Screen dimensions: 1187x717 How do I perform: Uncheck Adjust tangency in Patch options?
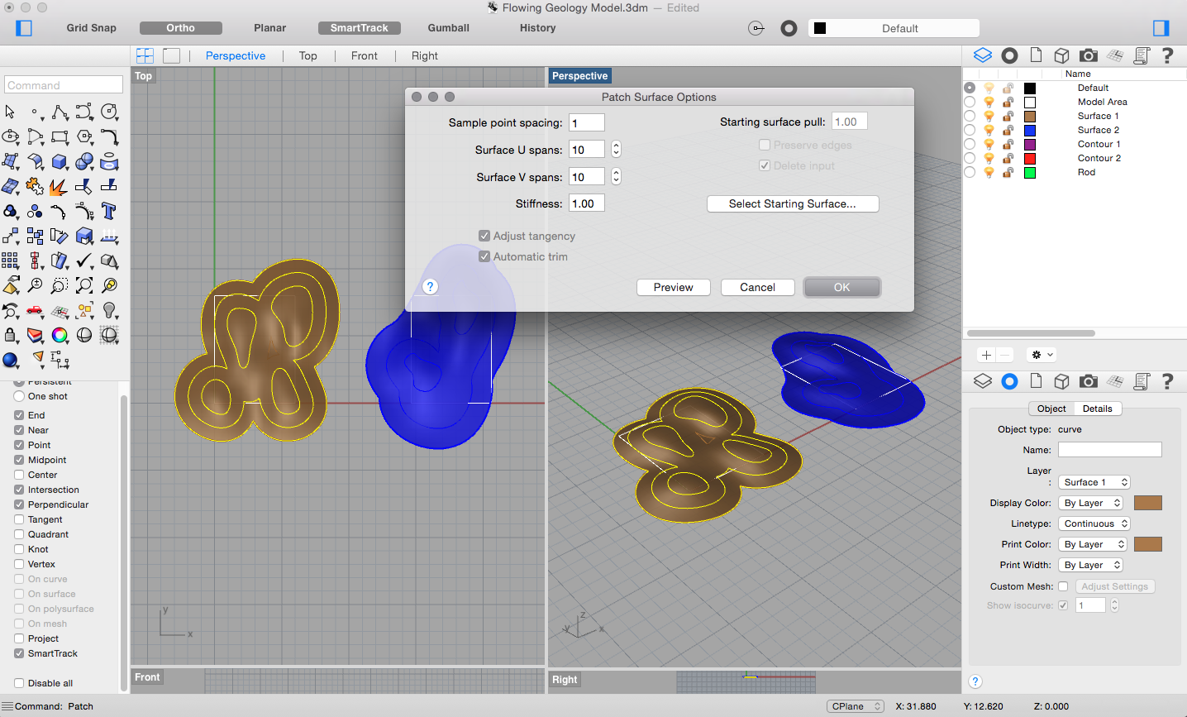click(x=484, y=236)
